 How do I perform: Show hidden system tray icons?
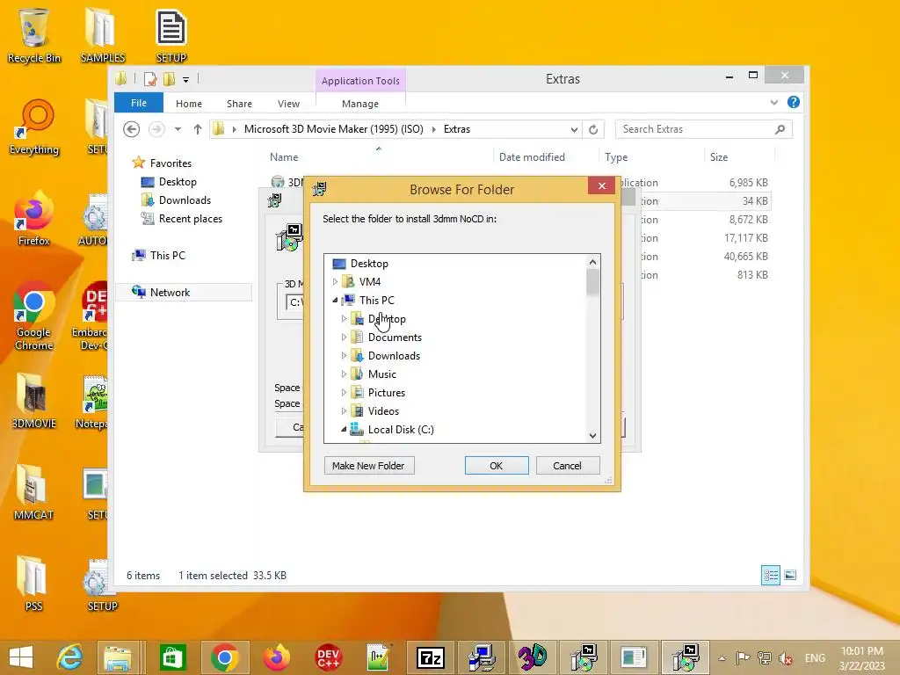coord(722,658)
